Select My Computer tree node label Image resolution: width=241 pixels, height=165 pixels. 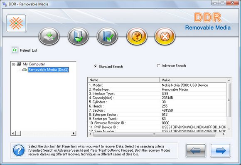(34, 64)
